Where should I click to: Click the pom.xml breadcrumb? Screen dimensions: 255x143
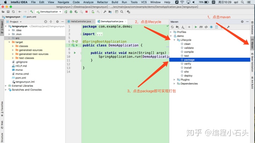pyautogui.click(x=32, y=17)
